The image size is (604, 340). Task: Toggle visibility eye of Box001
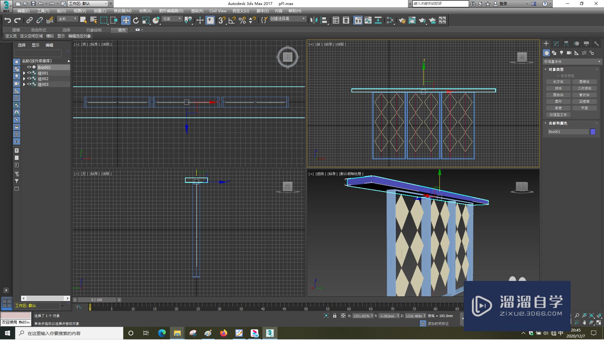(x=29, y=67)
